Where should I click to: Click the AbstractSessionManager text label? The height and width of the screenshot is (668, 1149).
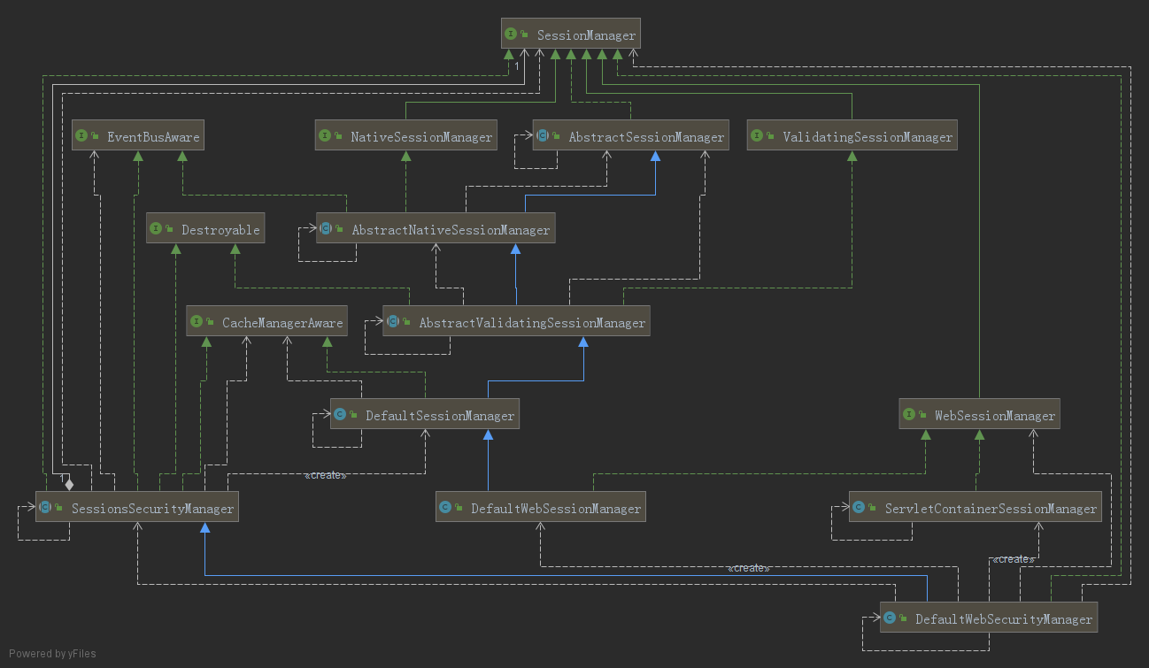(646, 137)
